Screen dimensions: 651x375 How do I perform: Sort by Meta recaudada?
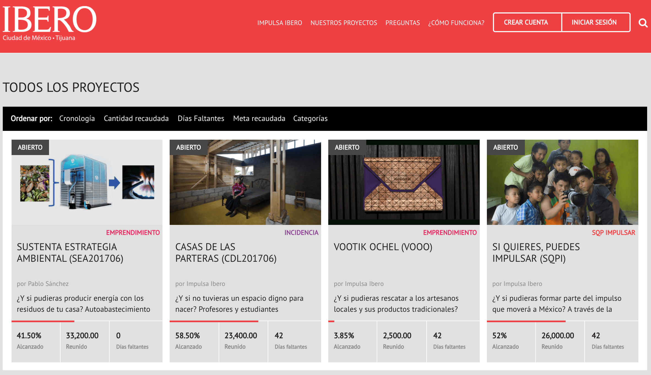point(259,118)
